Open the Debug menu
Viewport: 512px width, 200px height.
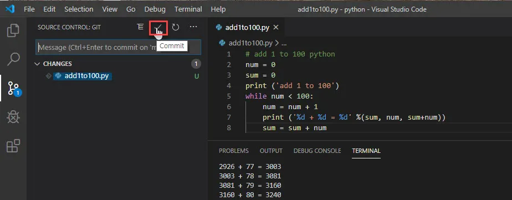coord(155,9)
